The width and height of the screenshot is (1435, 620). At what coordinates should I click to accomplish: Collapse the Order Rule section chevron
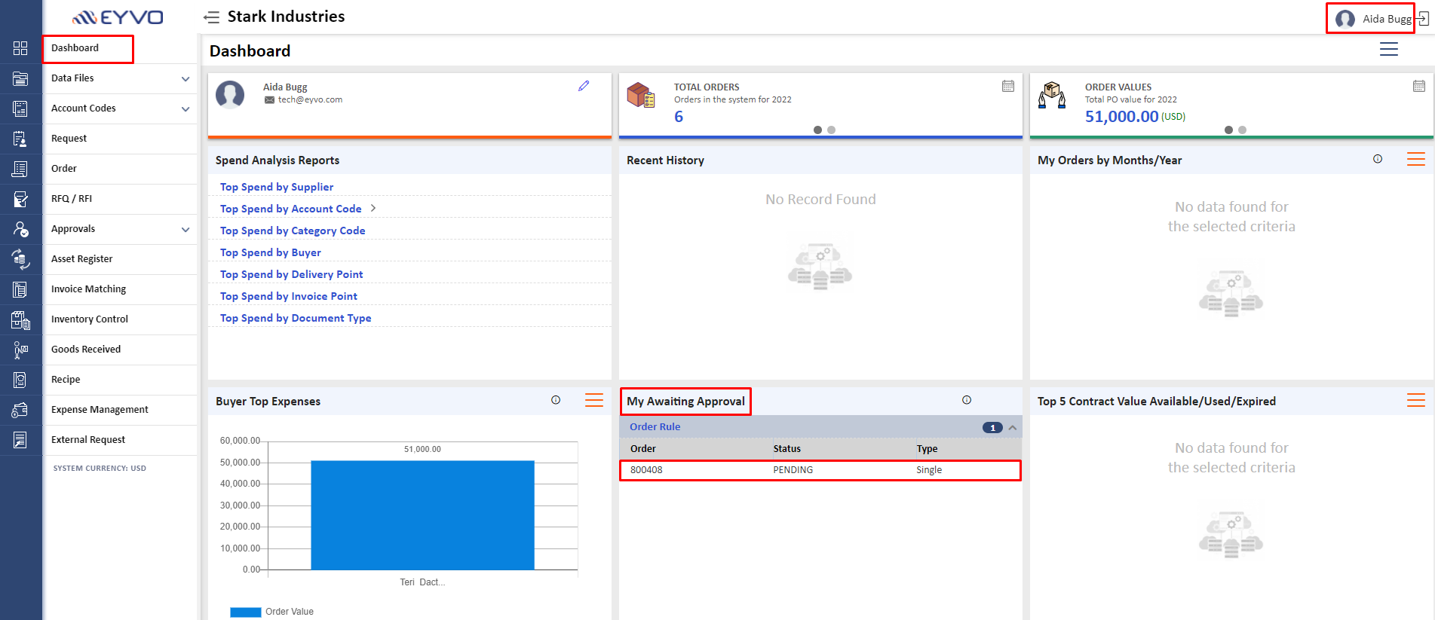(1013, 428)
